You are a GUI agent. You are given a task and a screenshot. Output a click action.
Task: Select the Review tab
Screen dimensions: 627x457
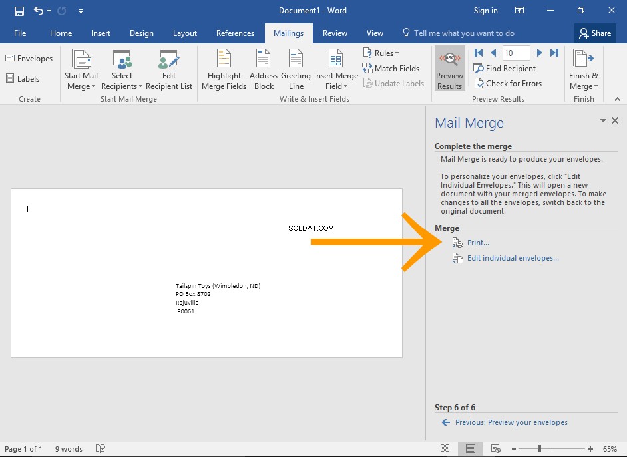(335, 33)
